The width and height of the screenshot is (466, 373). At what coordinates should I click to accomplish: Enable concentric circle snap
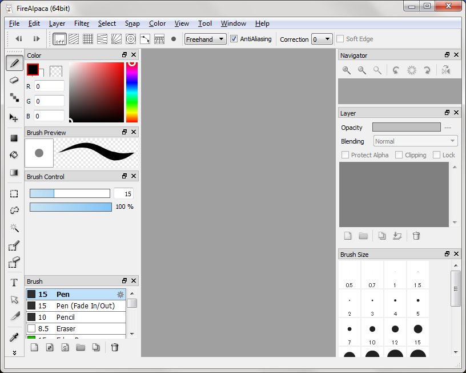(131, 39)
